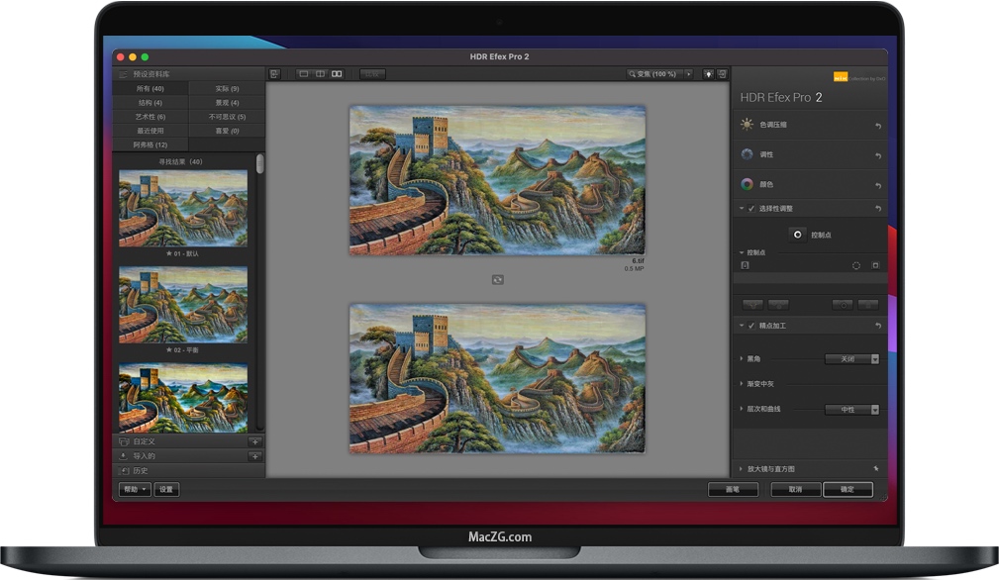Expand the 放大镜与直方图 section
The image size is (999, 580).
[x=743, y=468]
